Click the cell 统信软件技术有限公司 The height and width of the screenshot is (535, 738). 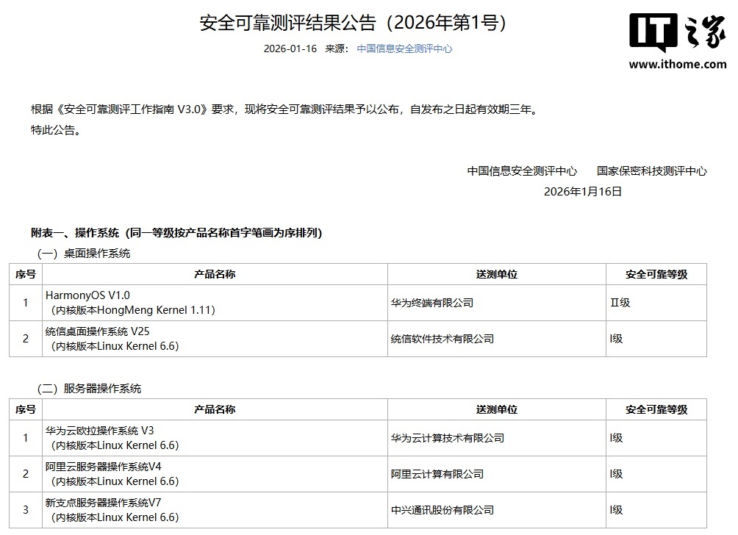442,339
